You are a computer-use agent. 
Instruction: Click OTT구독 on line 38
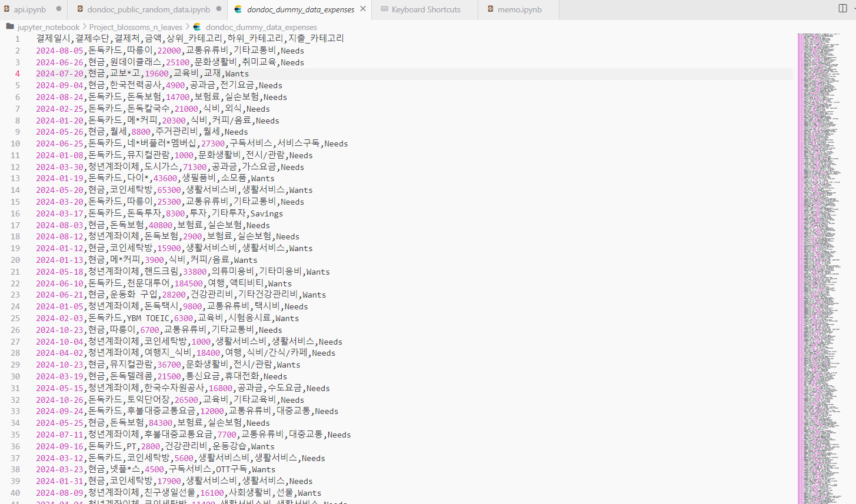point(231,469)
